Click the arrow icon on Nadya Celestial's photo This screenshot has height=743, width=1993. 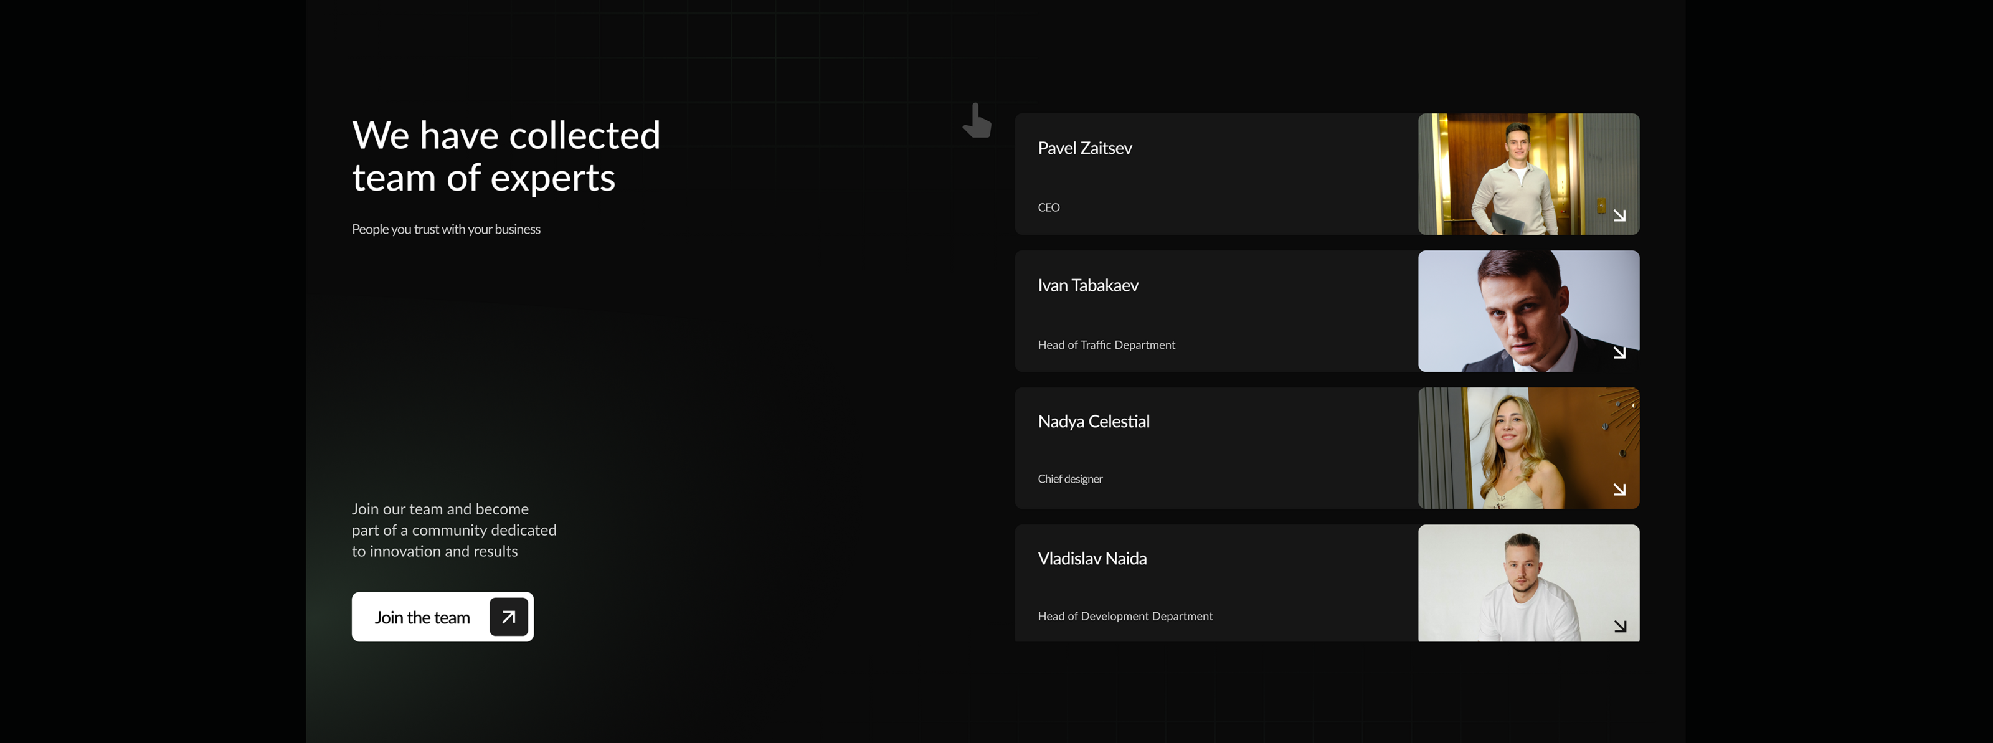click(x=1619, y=489)
